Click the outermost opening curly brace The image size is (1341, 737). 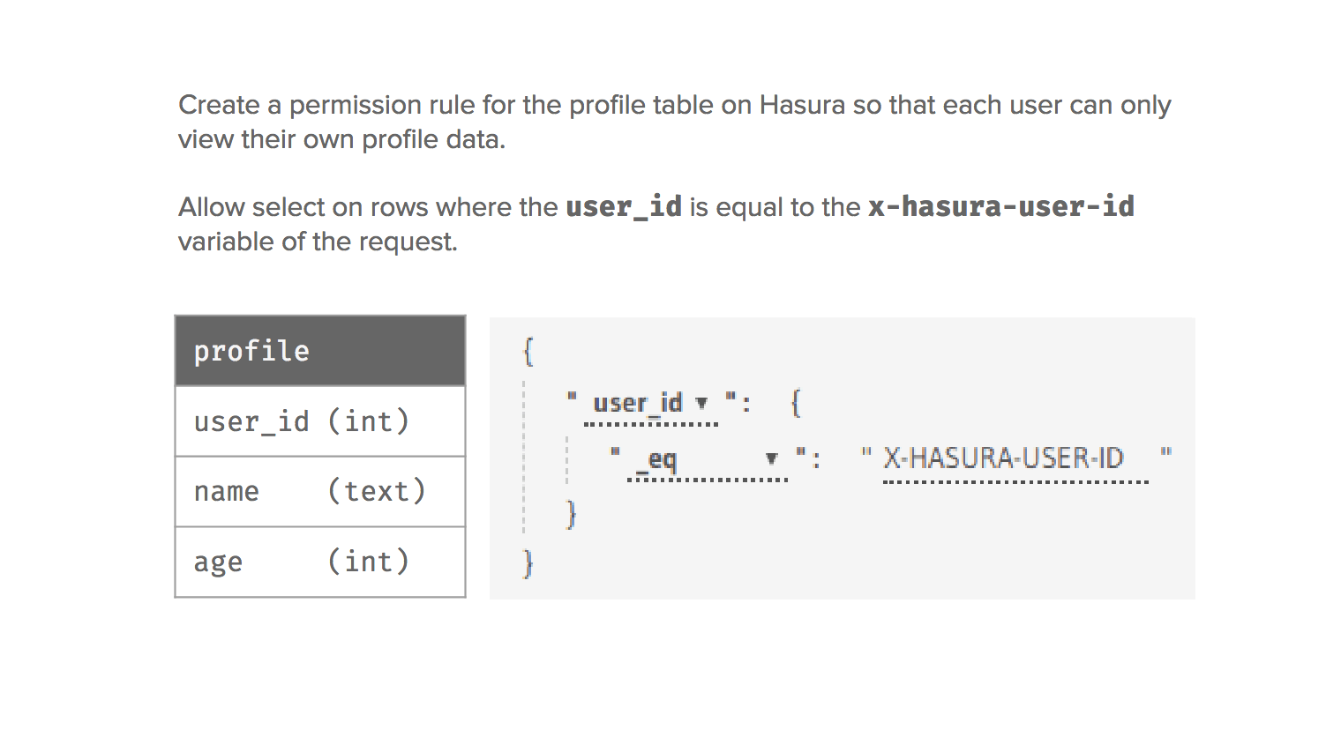[528, 351]
